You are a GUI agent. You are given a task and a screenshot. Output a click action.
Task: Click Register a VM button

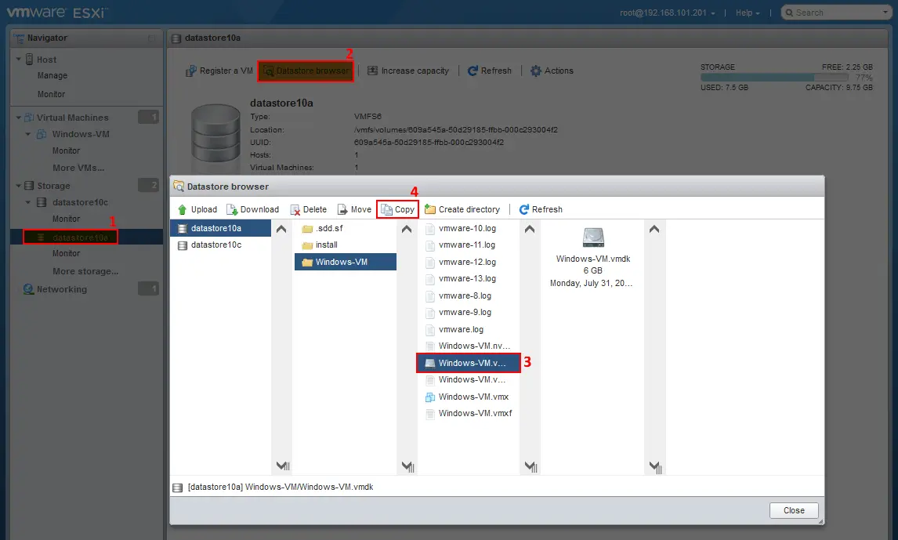point(219,71)
